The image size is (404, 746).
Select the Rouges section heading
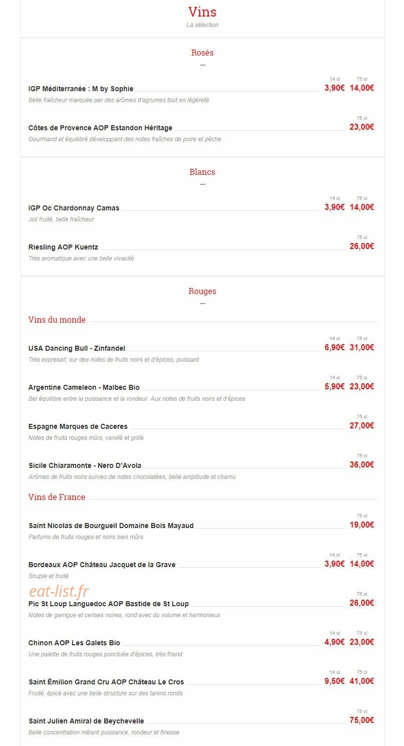coord(202,291)
